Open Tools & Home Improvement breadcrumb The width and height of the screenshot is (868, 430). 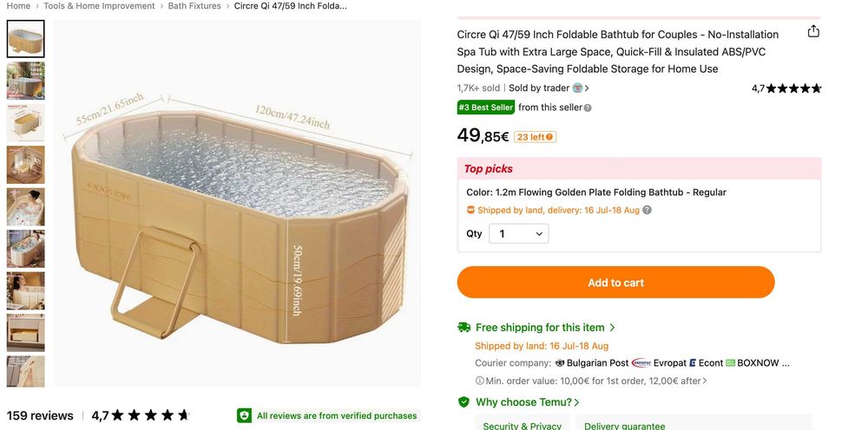99,6
